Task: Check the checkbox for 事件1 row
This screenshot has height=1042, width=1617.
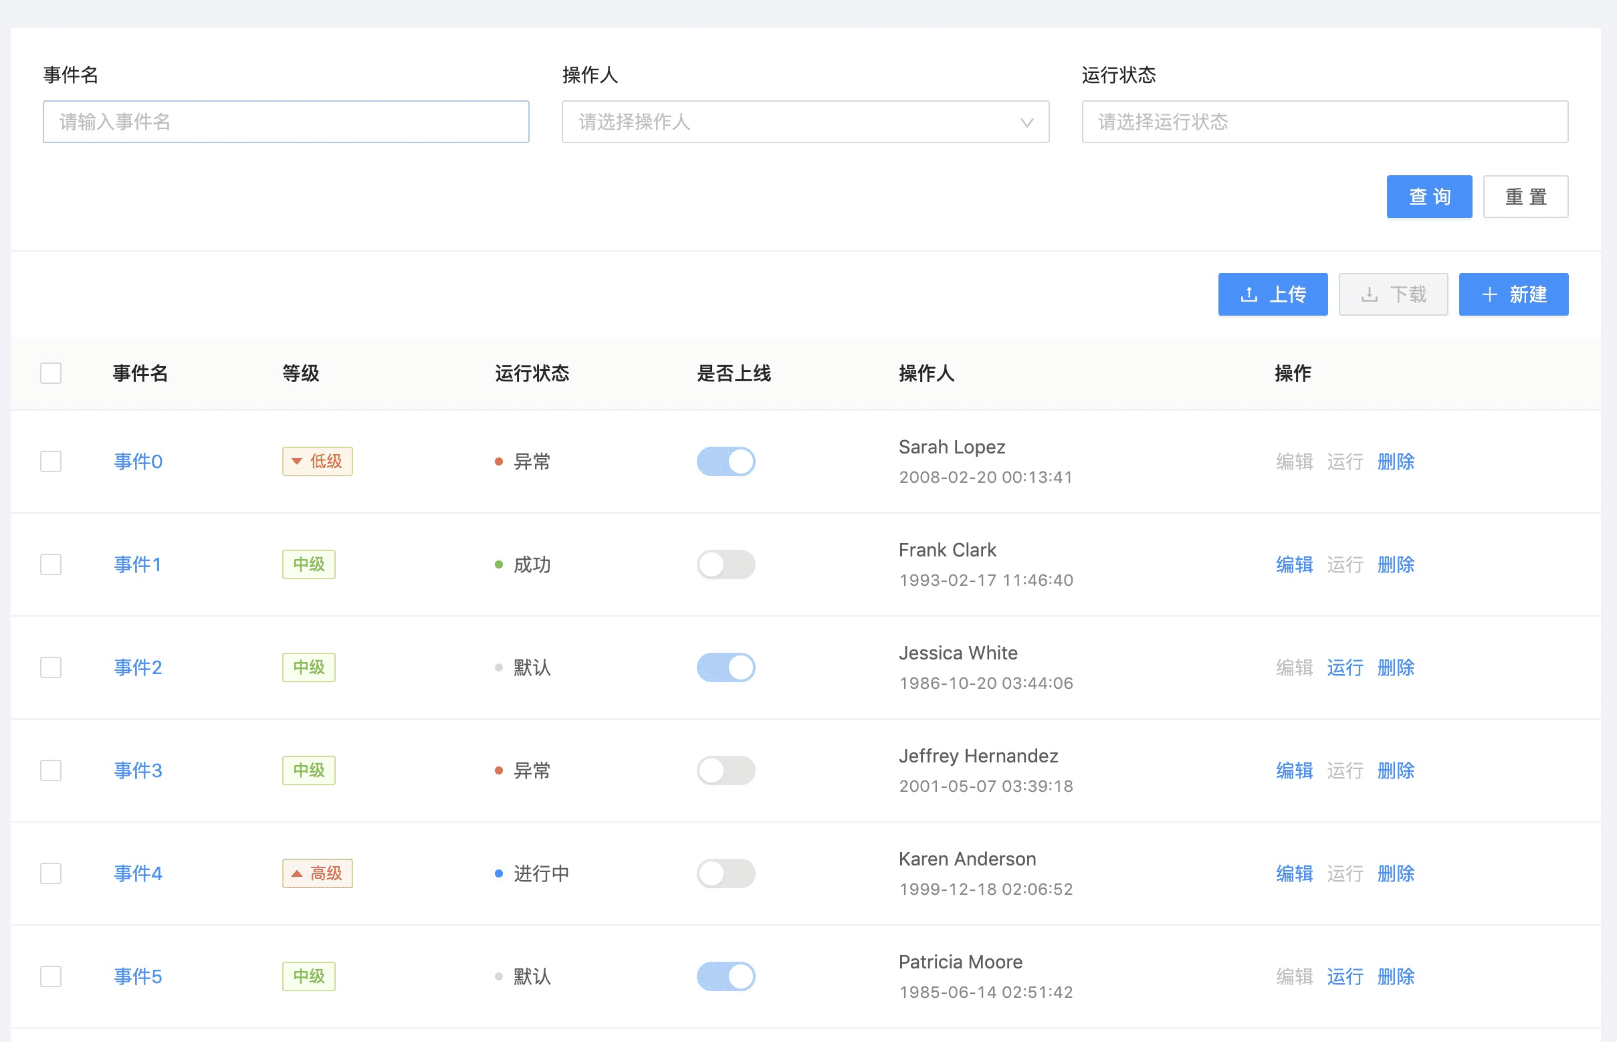Action: pyautogui.click(x=51, y=564)
